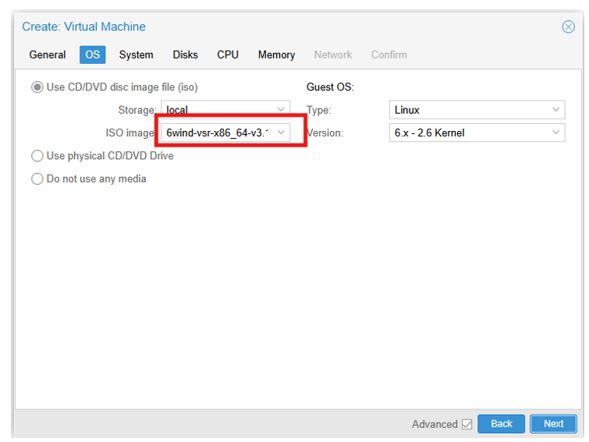
Task: Select the OS tab
Action: click(92, 55)
